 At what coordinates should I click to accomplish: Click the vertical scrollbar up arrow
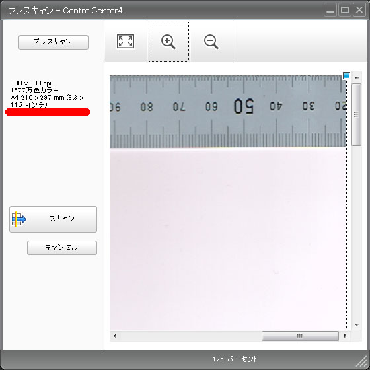click(x=357, y=77)
